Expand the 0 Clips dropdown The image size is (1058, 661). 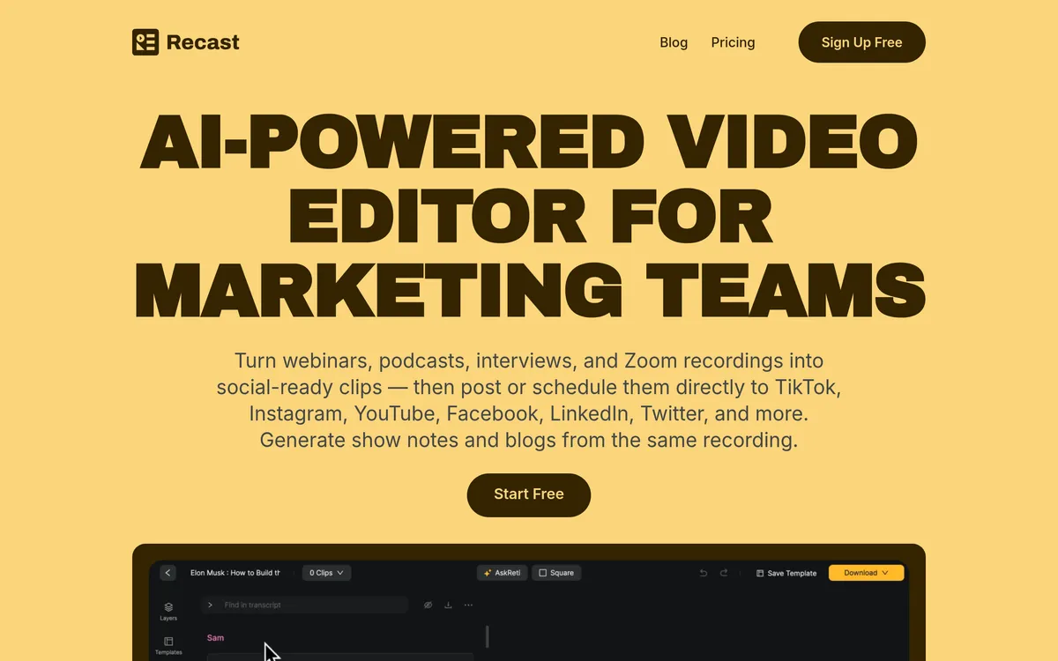[x=326, y=573]
